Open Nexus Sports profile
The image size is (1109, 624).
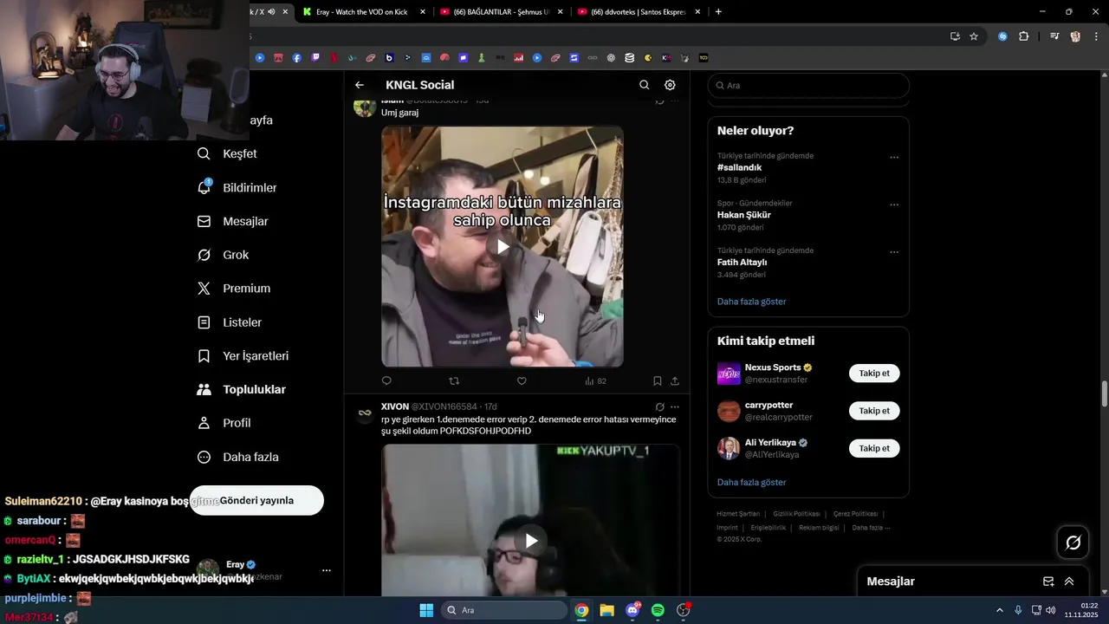pos(773,367)
